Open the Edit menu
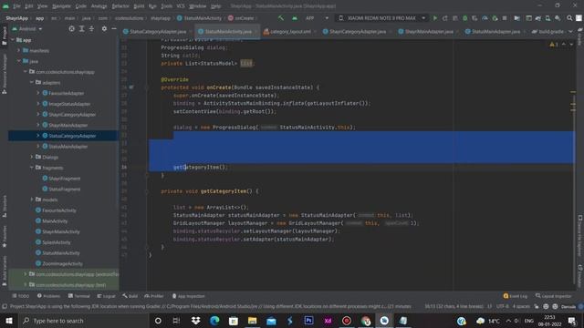584x328 pixels. click(x=29, y=6)
